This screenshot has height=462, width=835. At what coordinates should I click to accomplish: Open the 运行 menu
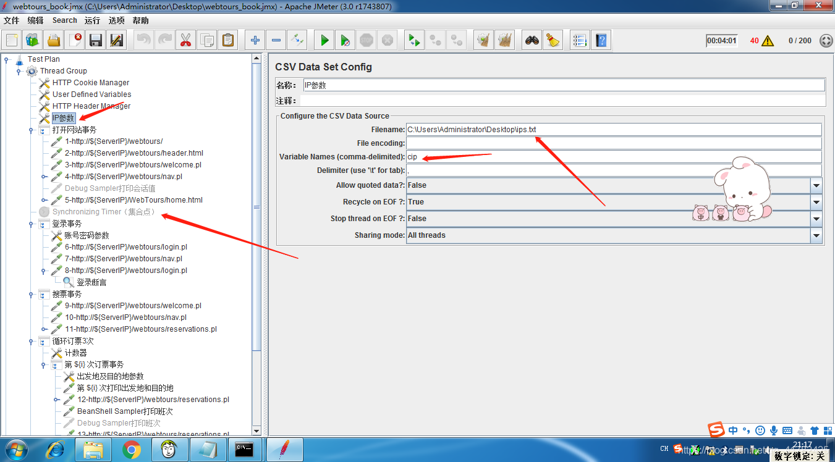pos(92,20)
